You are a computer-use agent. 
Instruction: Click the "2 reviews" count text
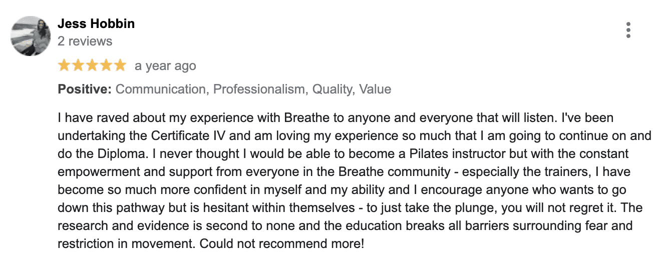pyautogui.click(x=85, y=41)
